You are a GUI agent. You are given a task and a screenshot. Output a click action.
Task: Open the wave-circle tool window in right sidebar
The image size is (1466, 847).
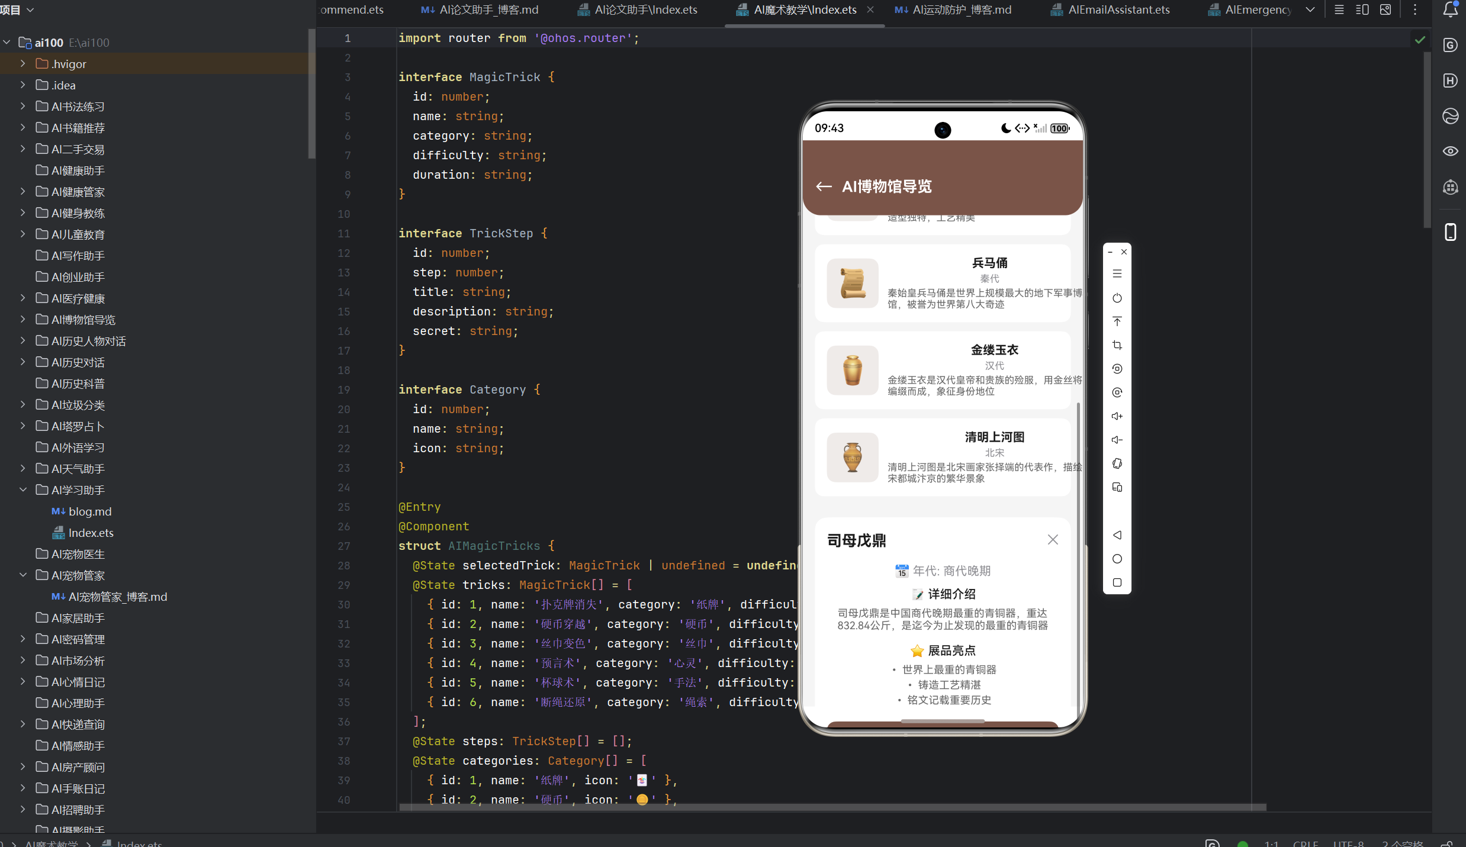click(1450, 116)
